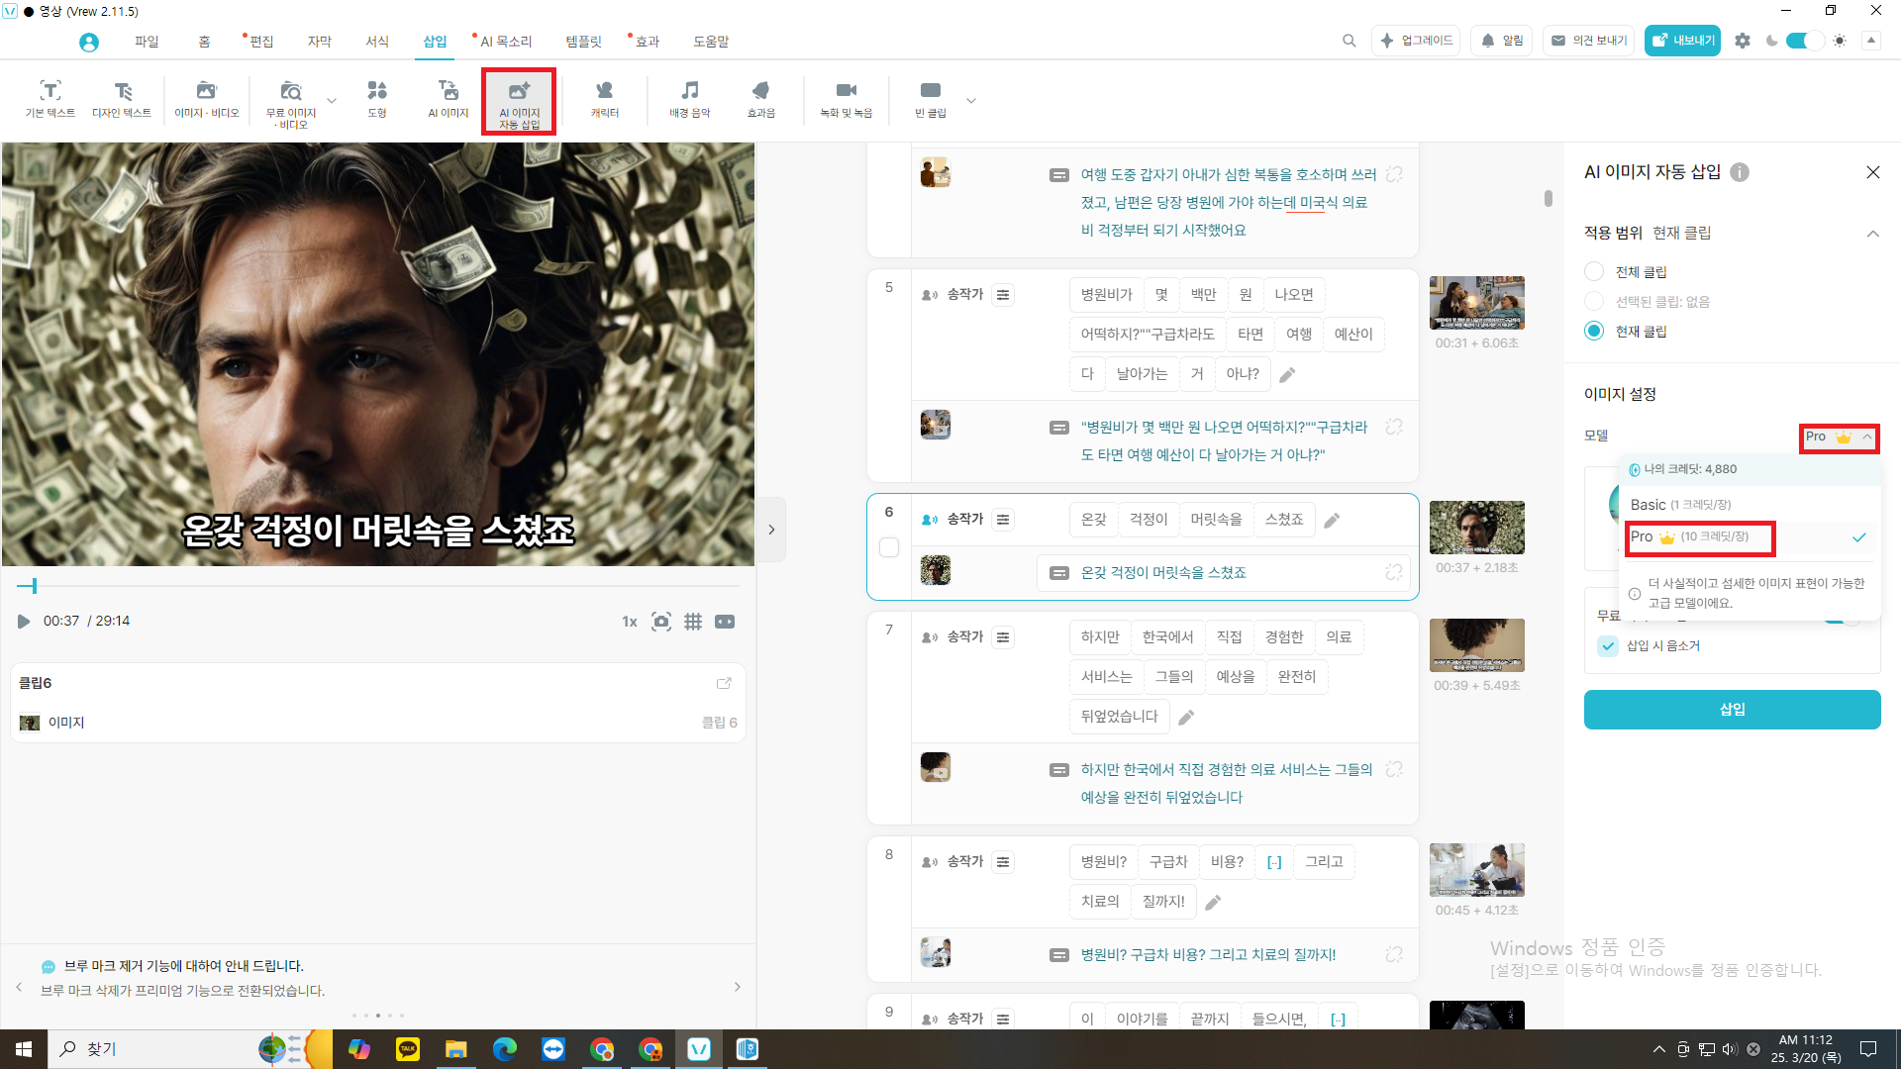This screenshot has height=1069, width=1901.
Task: Open the 자막 menu tab
Action: click(x=319, y=42)
